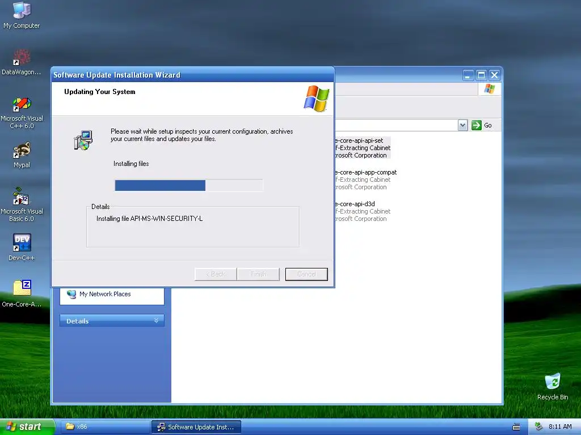Open the Recycle Bin

[553, 387]
